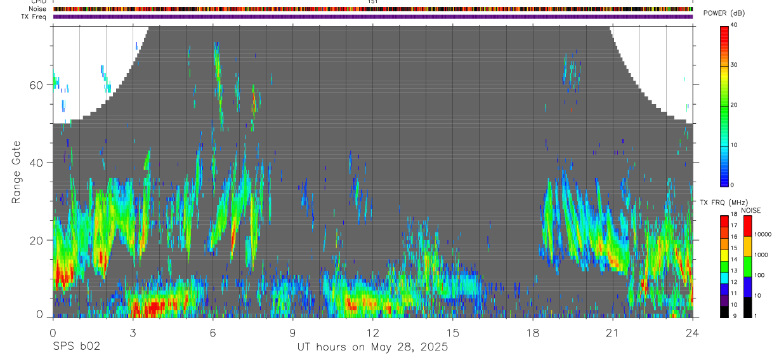
Task: Click the 12 hour tick label on the time axis
Action: 372,331
